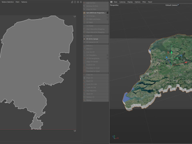Click the lock-shaped icon in the texture view header
192x144 pixels.
[75, 2]
